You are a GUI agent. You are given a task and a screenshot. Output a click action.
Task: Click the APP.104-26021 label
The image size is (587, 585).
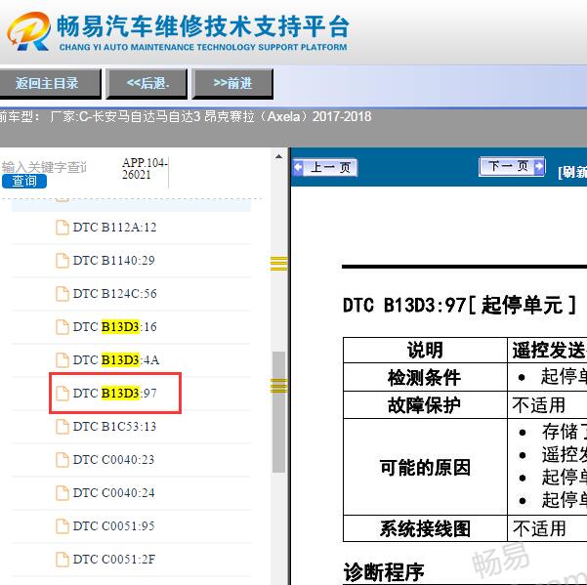click(x=145, y=169)
